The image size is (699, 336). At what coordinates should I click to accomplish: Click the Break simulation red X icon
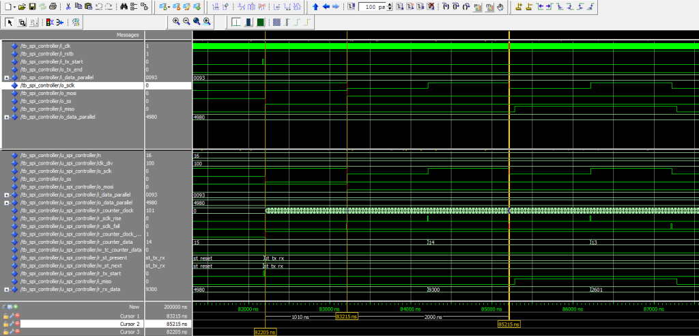pyautogui.click(x=431, y=7)
